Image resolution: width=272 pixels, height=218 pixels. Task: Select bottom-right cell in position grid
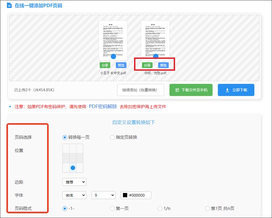[80, 168]
